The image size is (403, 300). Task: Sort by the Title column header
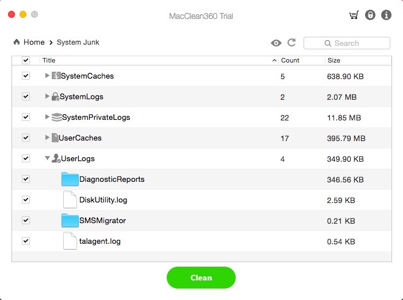[49, 60]
